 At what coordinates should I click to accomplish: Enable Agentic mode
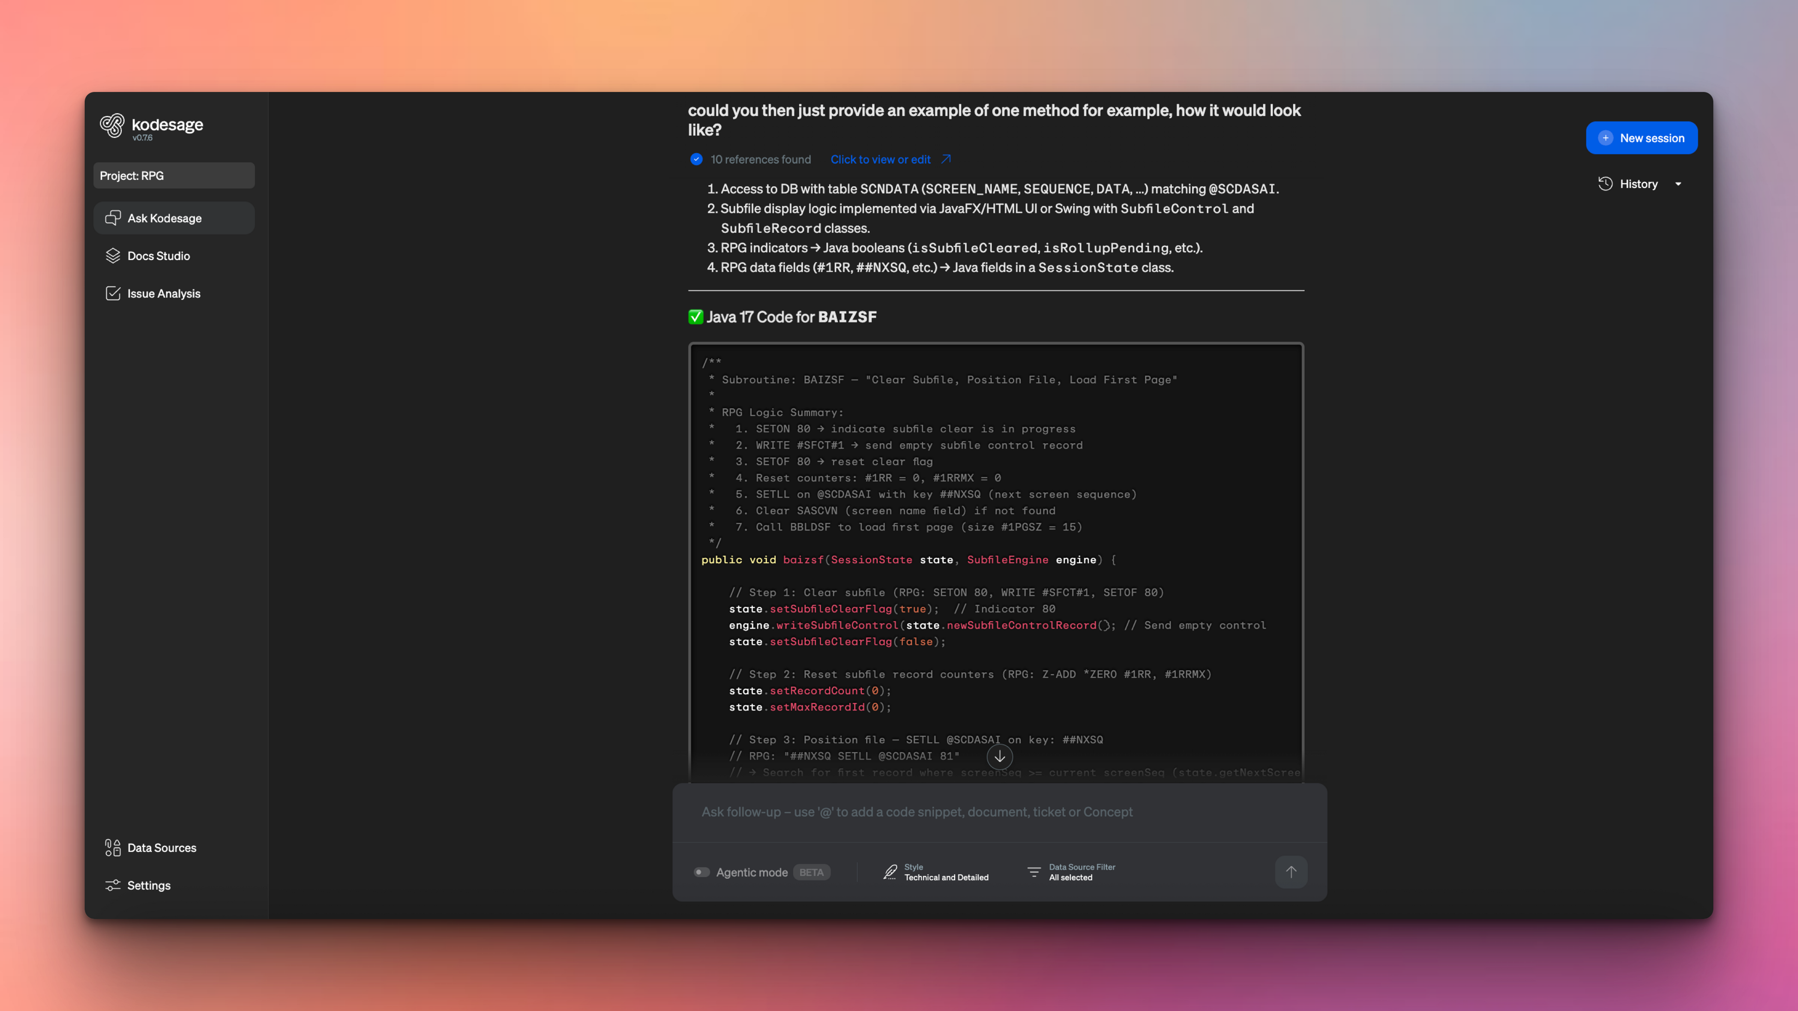pyautogui.click(x=702, y=872)
